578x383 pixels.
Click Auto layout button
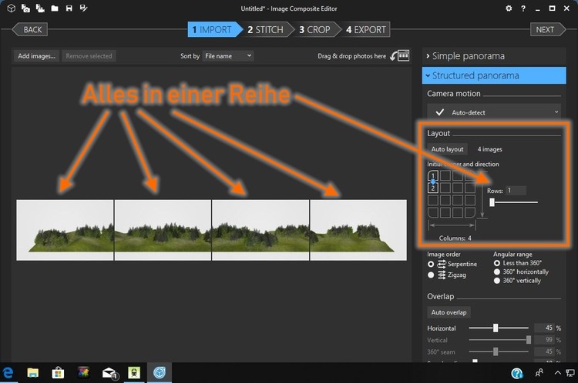pos(447,149)
